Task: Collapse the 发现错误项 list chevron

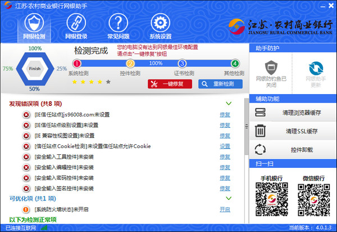Action: click(x=229, y=104)
